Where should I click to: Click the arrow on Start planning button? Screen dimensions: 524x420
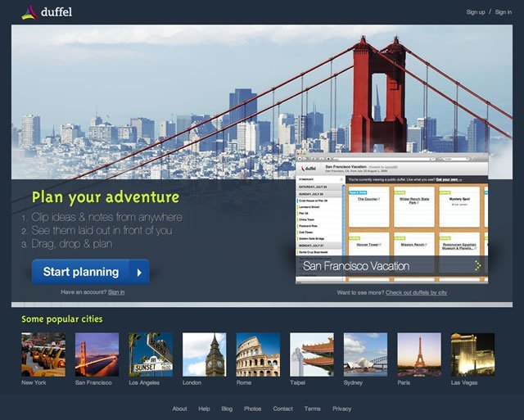(x=140, y=272)
